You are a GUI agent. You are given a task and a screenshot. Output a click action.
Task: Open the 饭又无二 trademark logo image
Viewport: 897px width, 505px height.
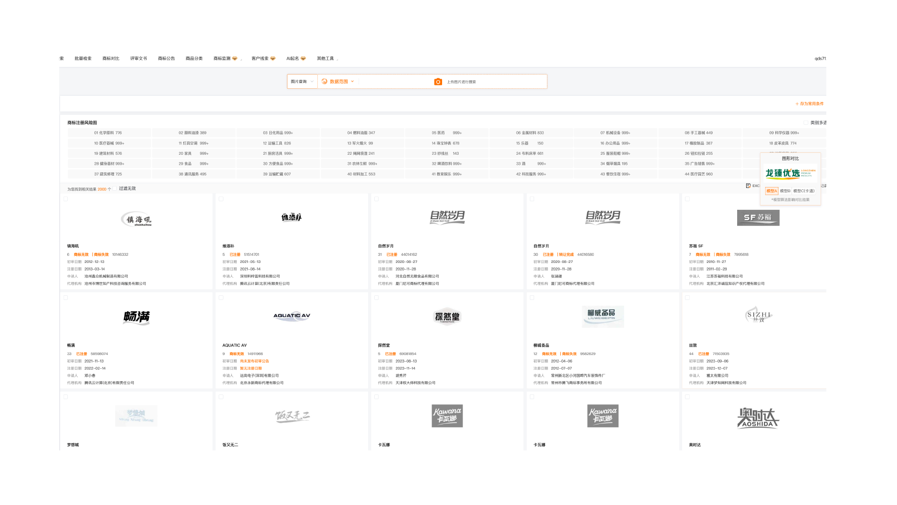[x=292, y=416]
